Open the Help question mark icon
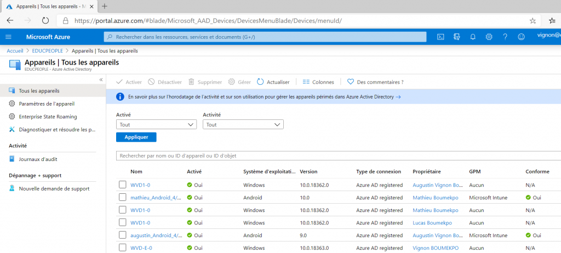The height and width of the screenshot is (253, 561). pyautogui.click(x=505, y=37)
